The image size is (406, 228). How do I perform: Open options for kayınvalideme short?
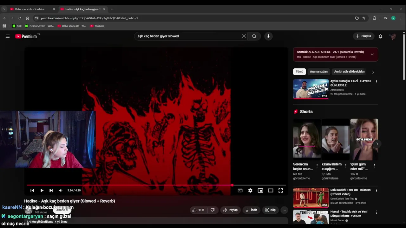point(346,166)
